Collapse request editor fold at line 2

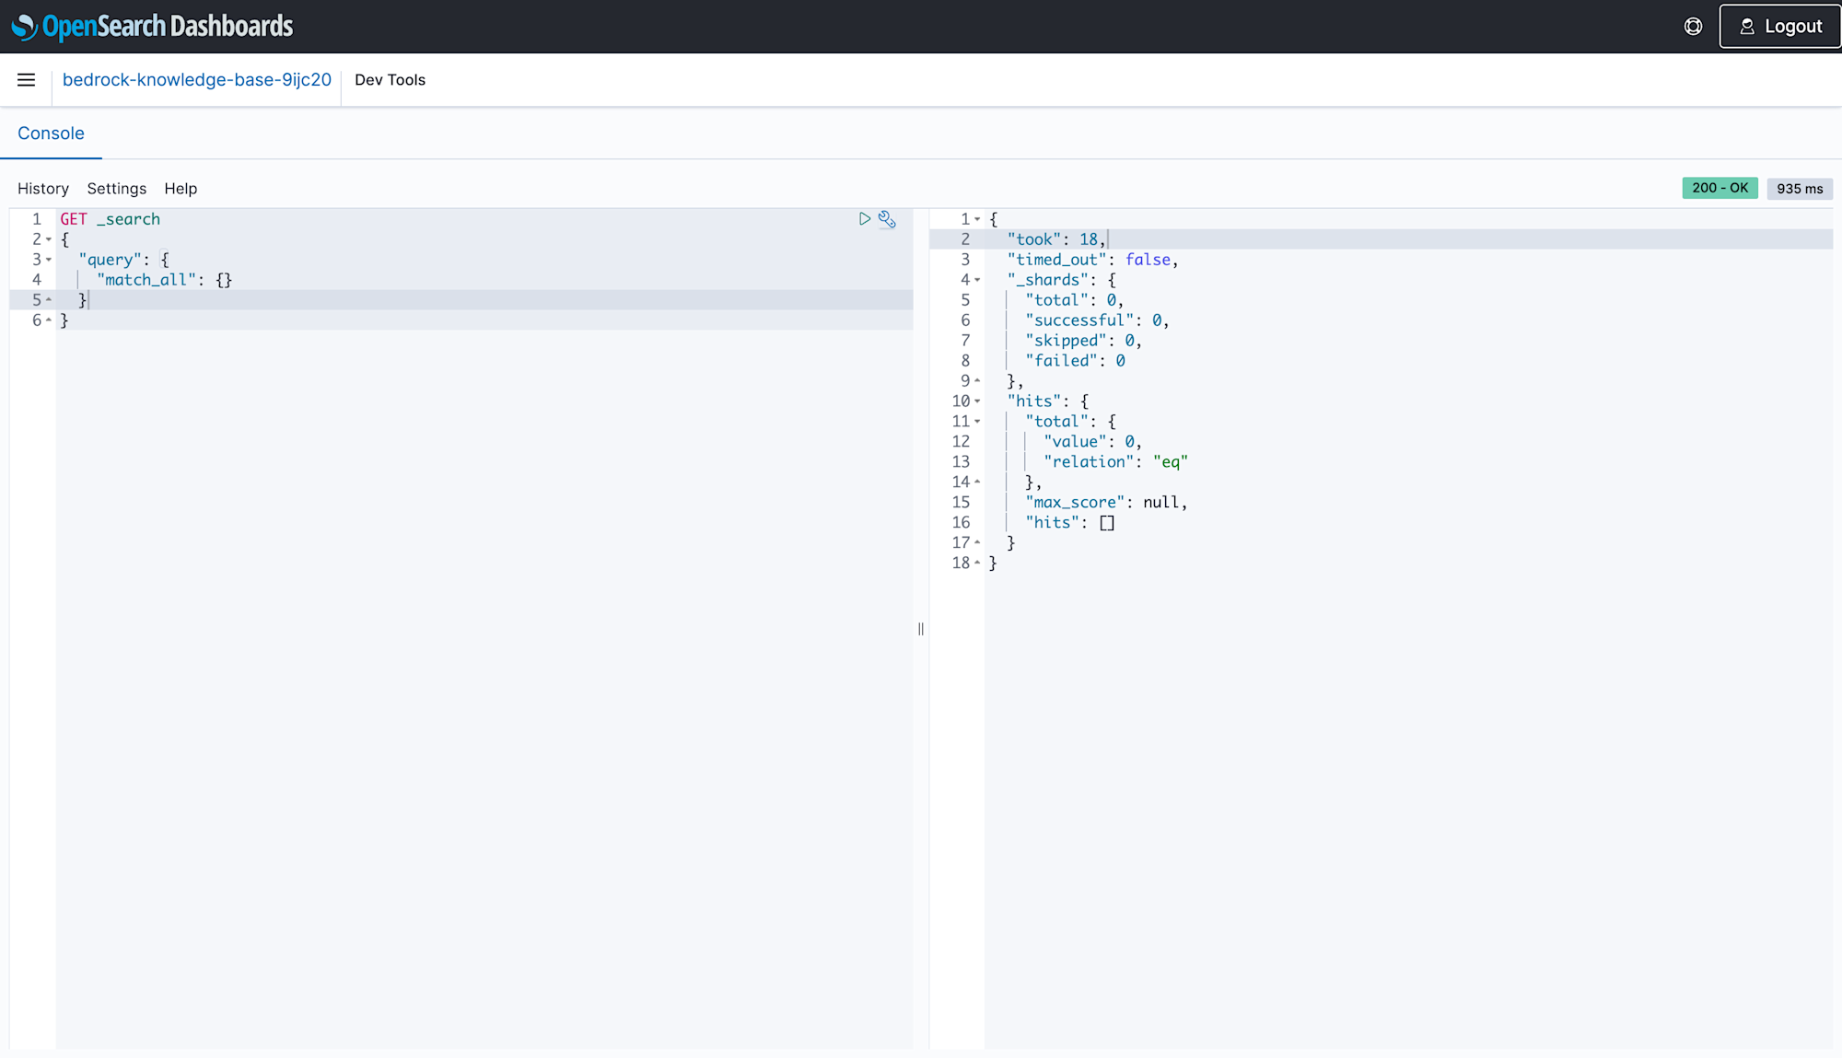pos(49,239)
